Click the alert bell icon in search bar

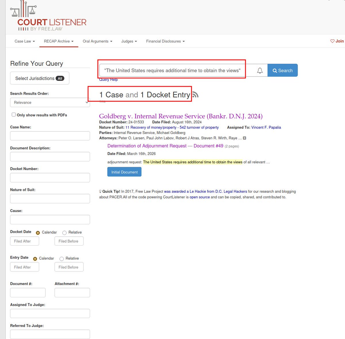(x=260, y=70)
